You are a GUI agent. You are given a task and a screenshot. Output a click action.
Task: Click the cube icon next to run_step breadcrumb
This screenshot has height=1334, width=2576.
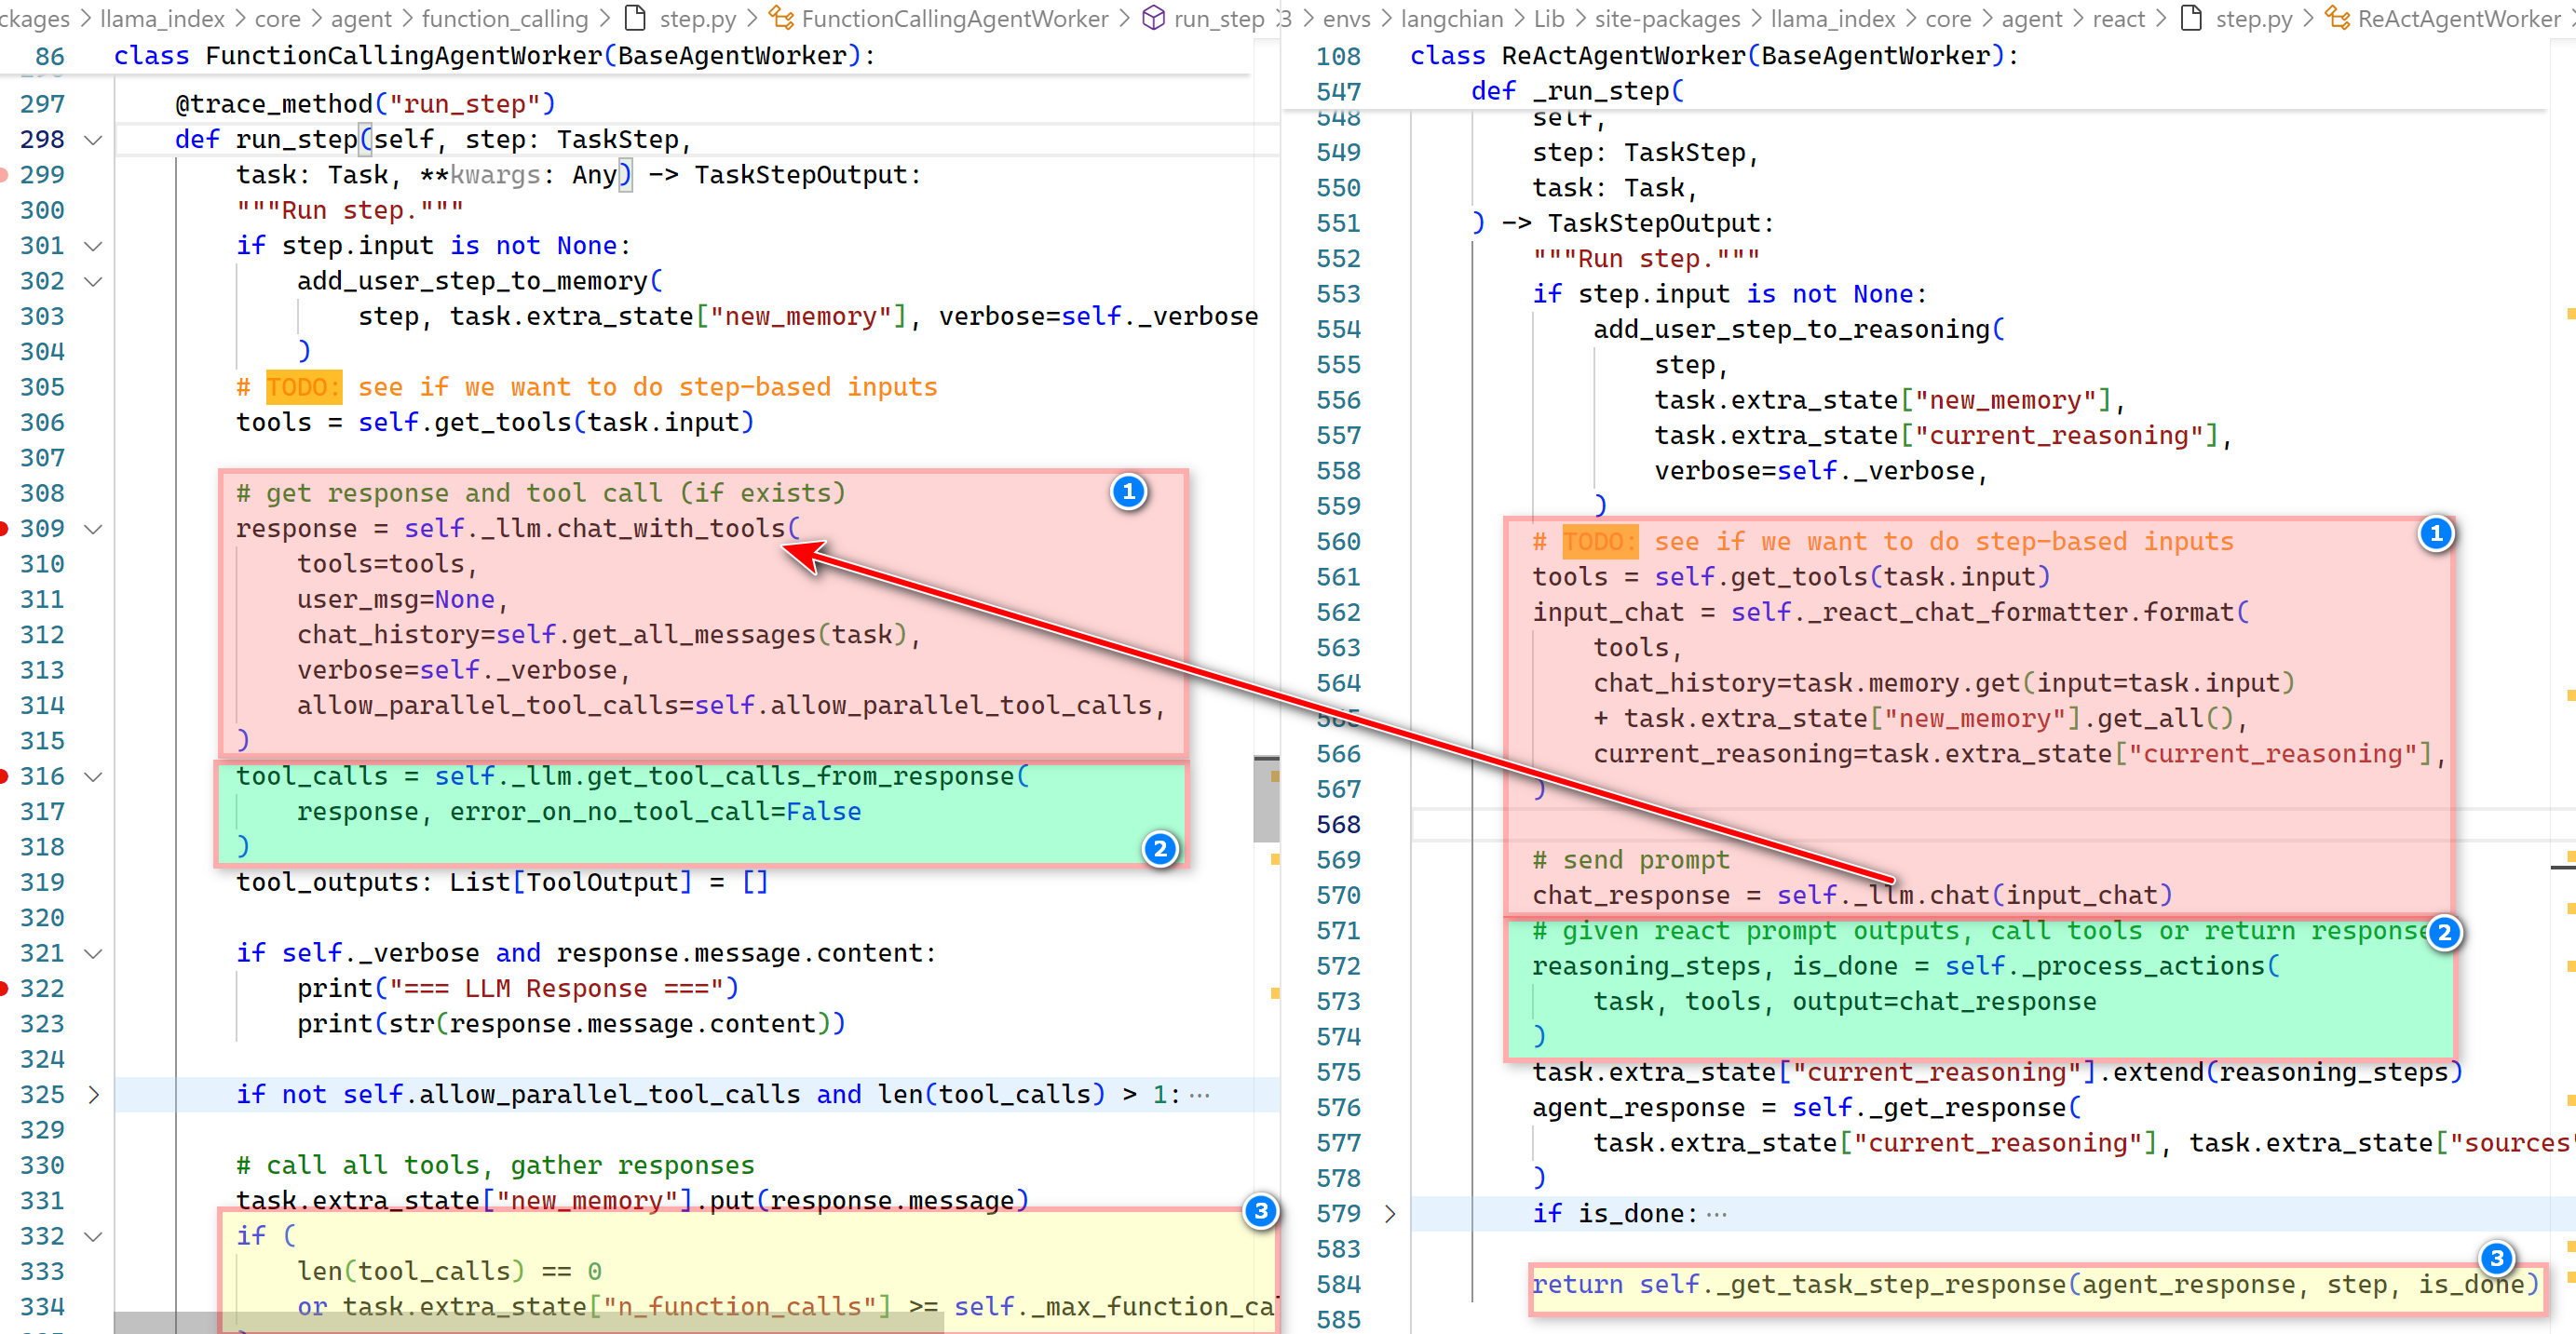[1155, 18]
